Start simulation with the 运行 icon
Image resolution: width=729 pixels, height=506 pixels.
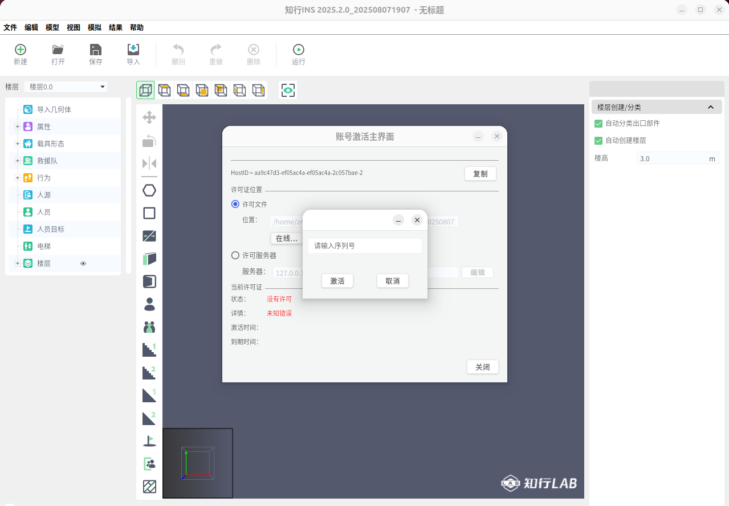click(x=299, y=50)
